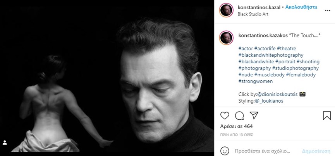Screen dimensions: 335x156
Task: Click tagged people icon on photo
Action: (5, 142)
